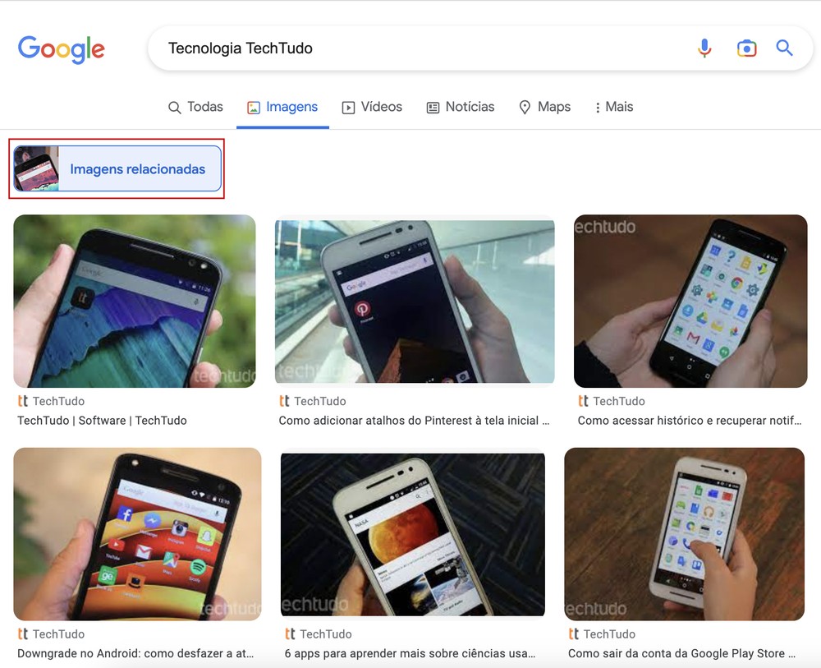Switch to the Notícias tab

click(461, 107)
